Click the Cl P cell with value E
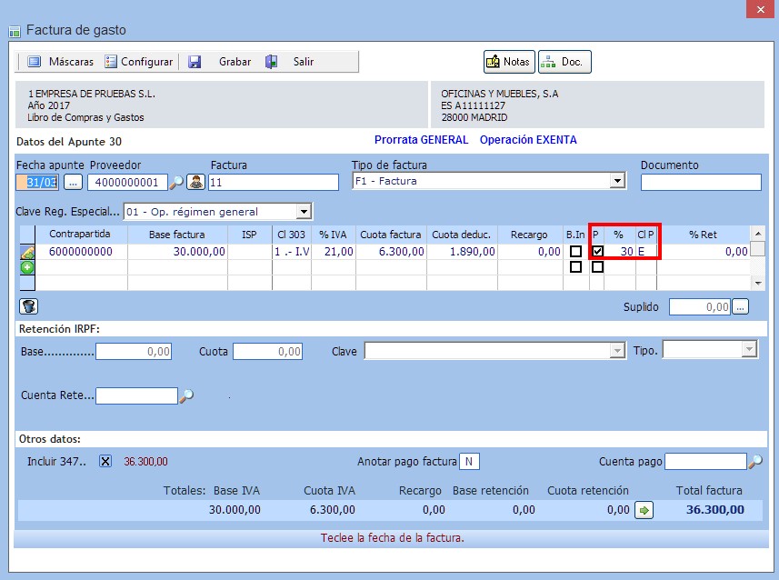The image size is (779, 580). 646,252
